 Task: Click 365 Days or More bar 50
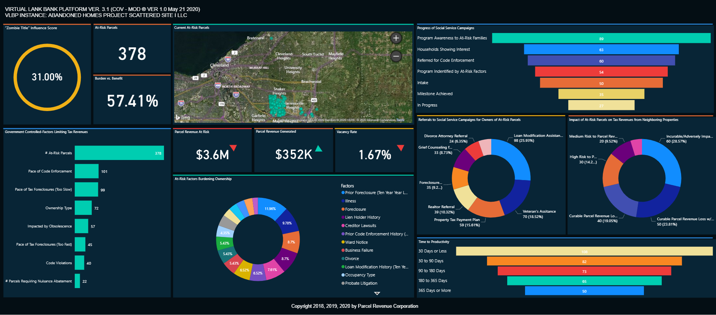click(584, 291)
